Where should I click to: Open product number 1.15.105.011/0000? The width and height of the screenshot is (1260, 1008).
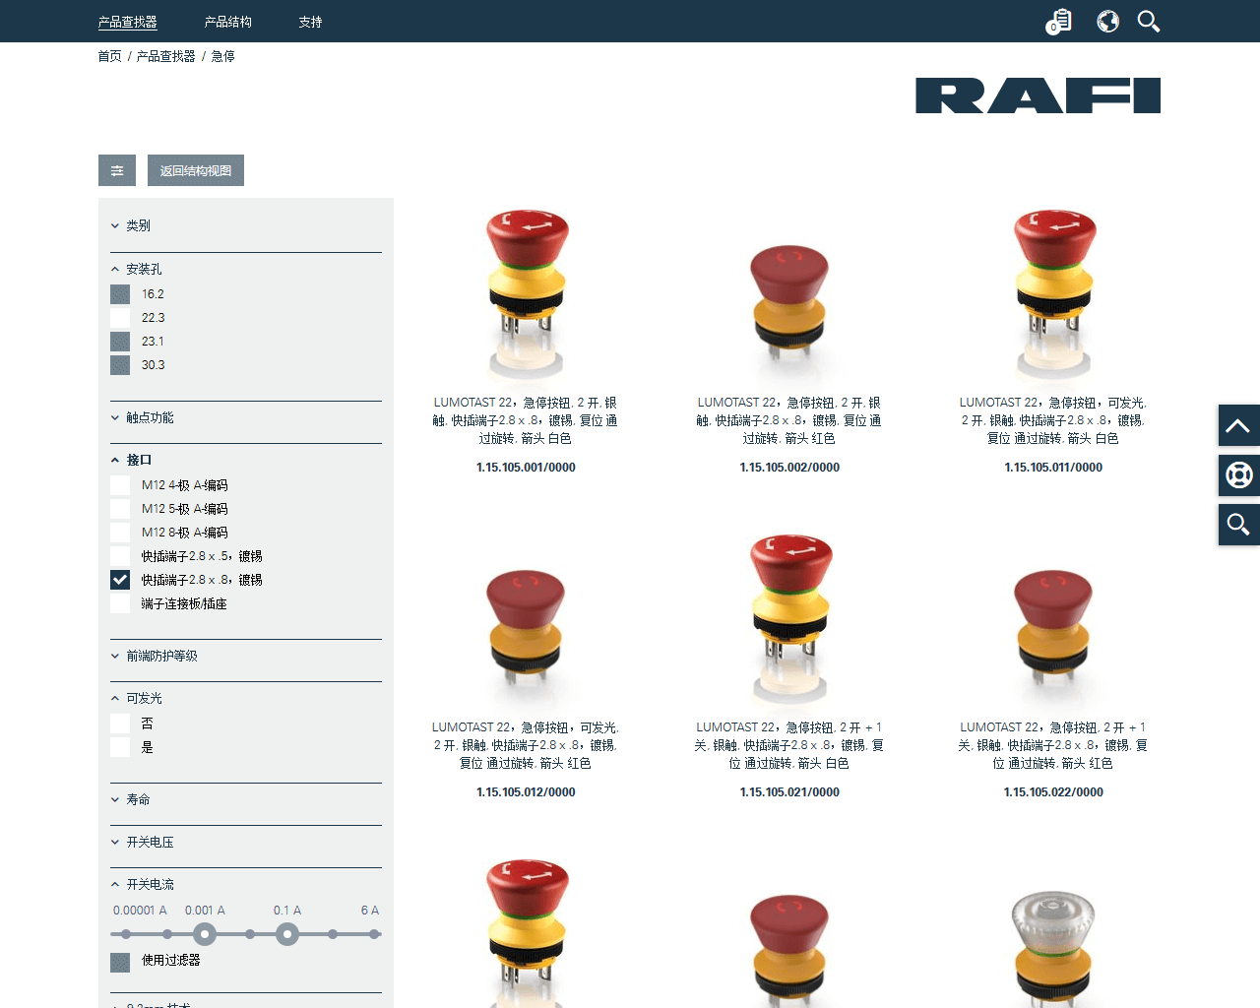pos(1053,468)
